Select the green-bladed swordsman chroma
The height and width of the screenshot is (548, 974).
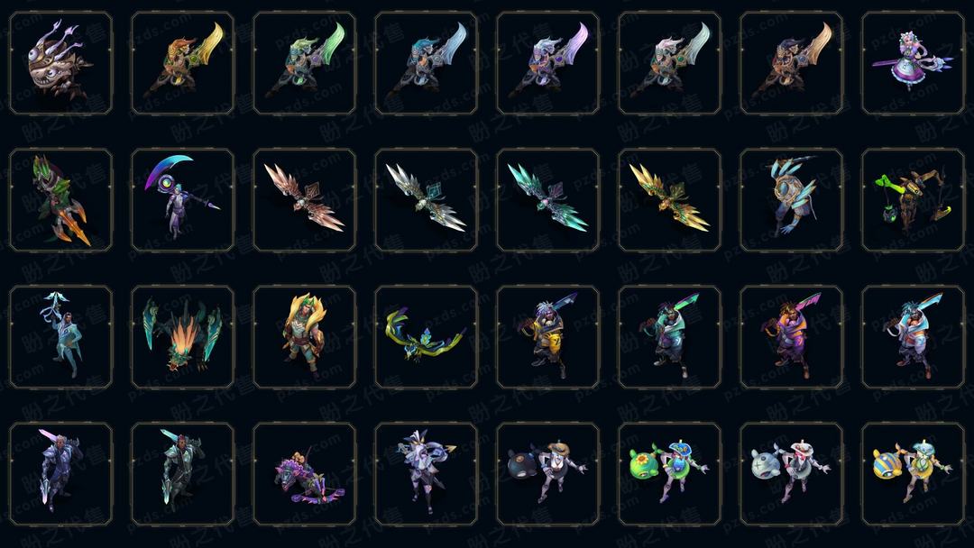[x=305, y=63]
